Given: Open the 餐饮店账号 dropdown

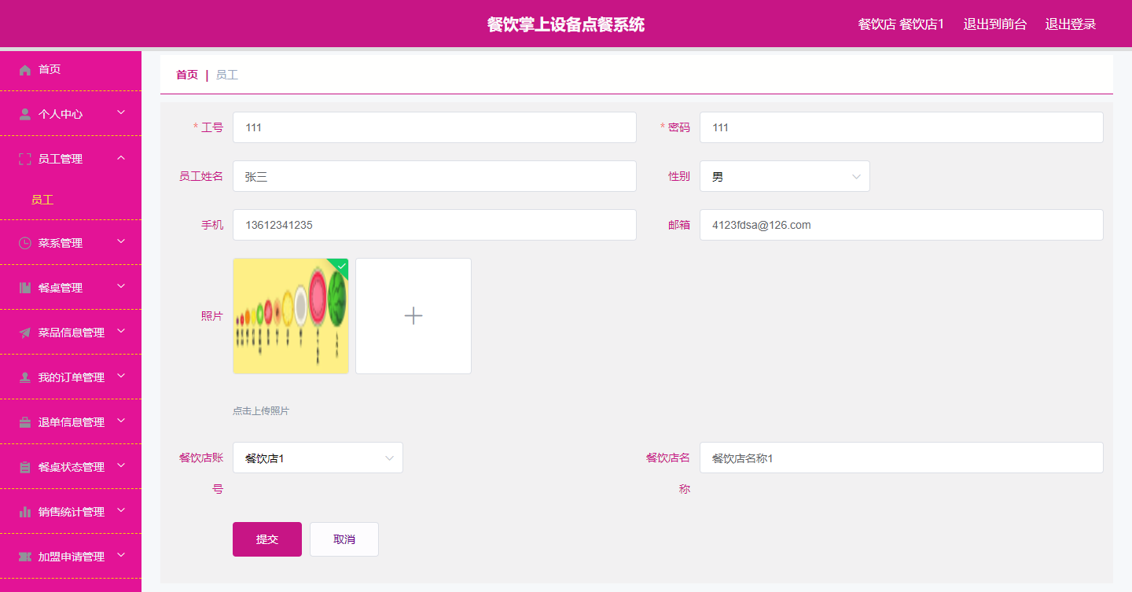Looking at the screenshot, I should click(x=318, y=458).
